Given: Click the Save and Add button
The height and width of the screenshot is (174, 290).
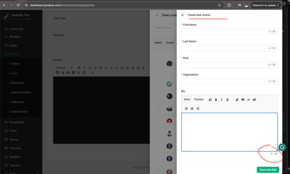Looking at the screenshot, I should click(268, 170).
